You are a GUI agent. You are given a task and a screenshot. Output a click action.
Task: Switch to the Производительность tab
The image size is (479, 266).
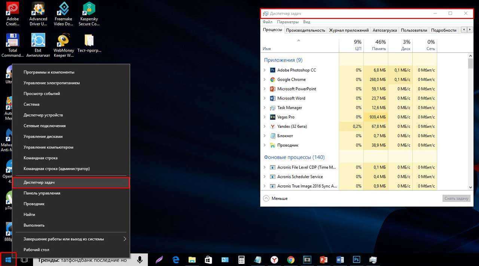point(305,30)
